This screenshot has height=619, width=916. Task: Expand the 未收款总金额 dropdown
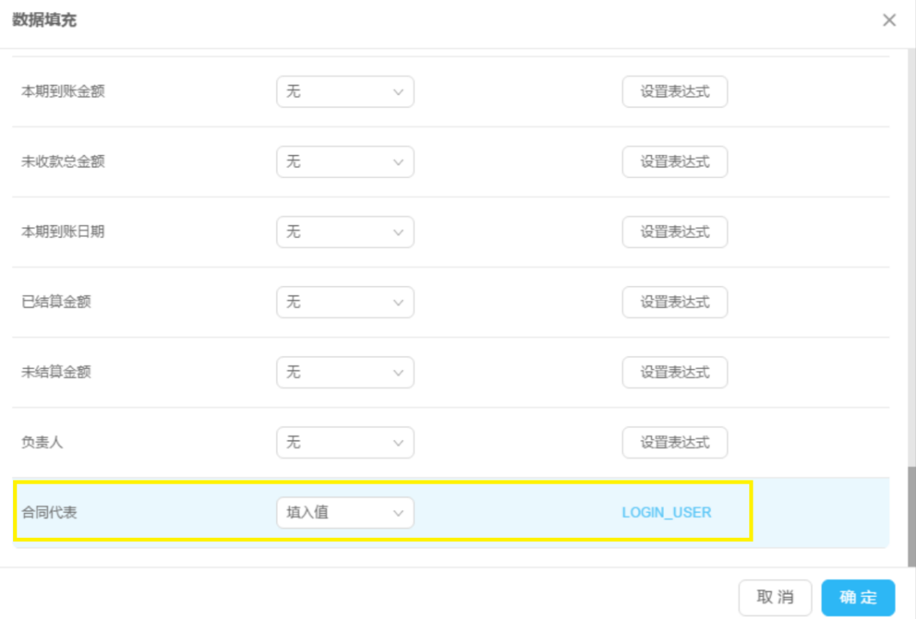[345, 162]
